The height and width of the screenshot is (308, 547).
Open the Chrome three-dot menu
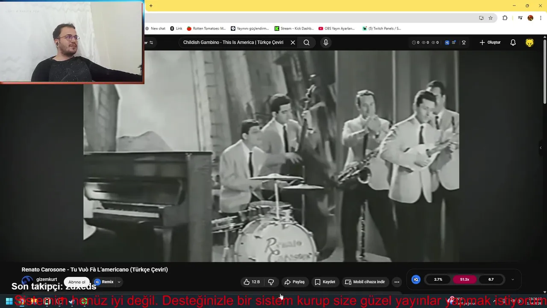[541, 18]
